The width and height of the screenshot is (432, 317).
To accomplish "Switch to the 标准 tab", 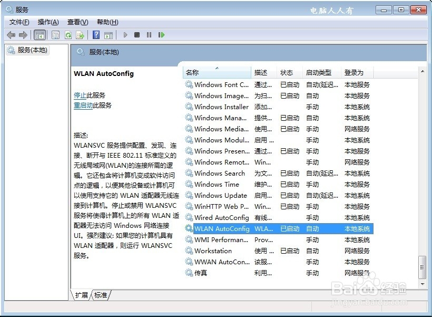I will point(101,295).
